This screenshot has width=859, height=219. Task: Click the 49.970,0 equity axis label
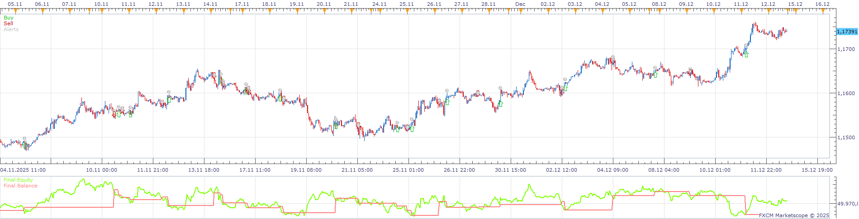(847, 204)
